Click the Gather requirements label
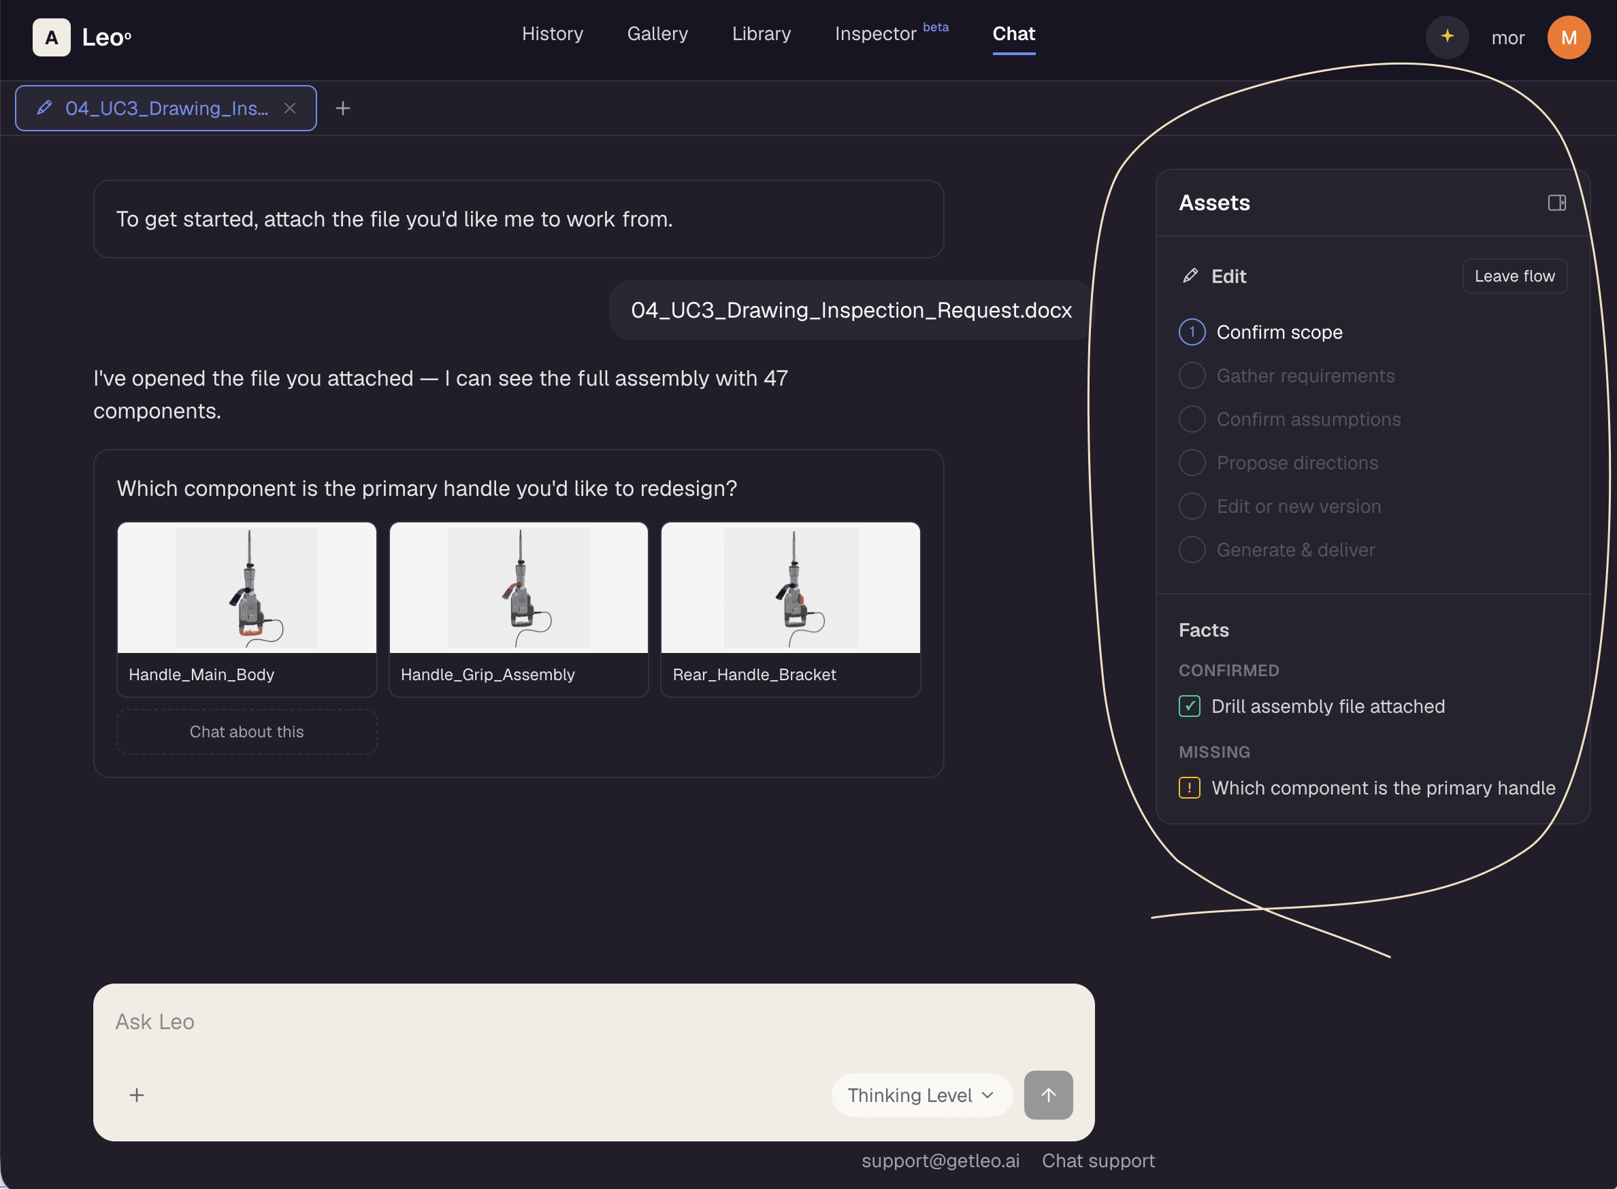This screenshot has width=1617, height=1189. tap(1305, 375)
